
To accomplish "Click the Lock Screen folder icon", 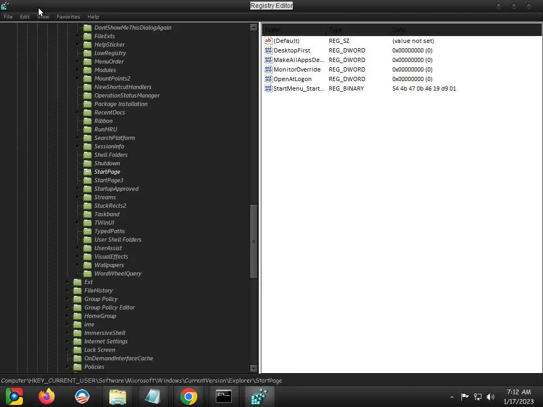I will pos(77,350).
